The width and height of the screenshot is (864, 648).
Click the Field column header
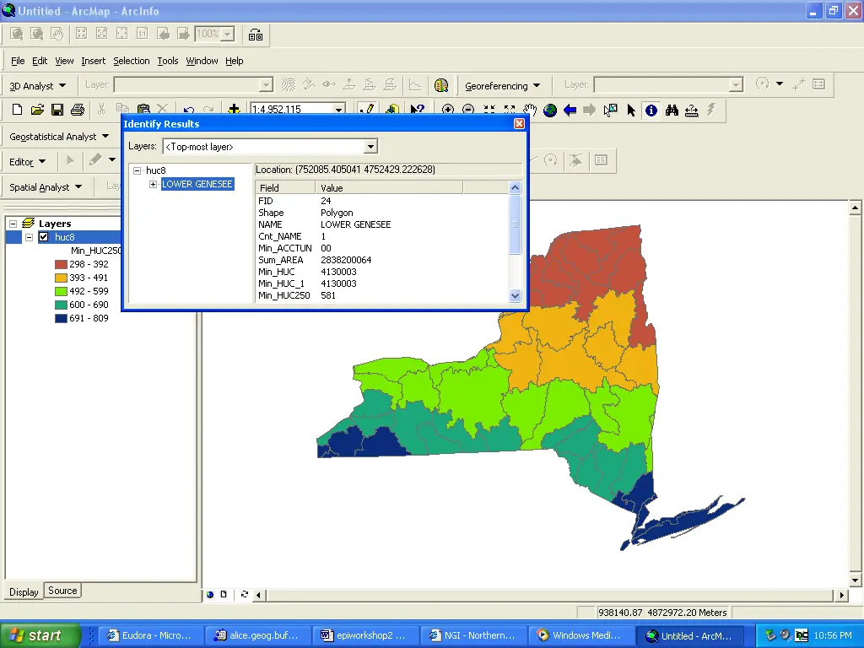tap(285, 188)
